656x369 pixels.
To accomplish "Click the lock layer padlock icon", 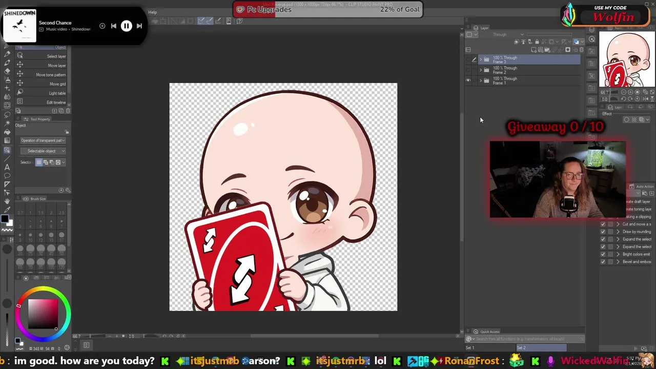I will click(x=537, y=42).
